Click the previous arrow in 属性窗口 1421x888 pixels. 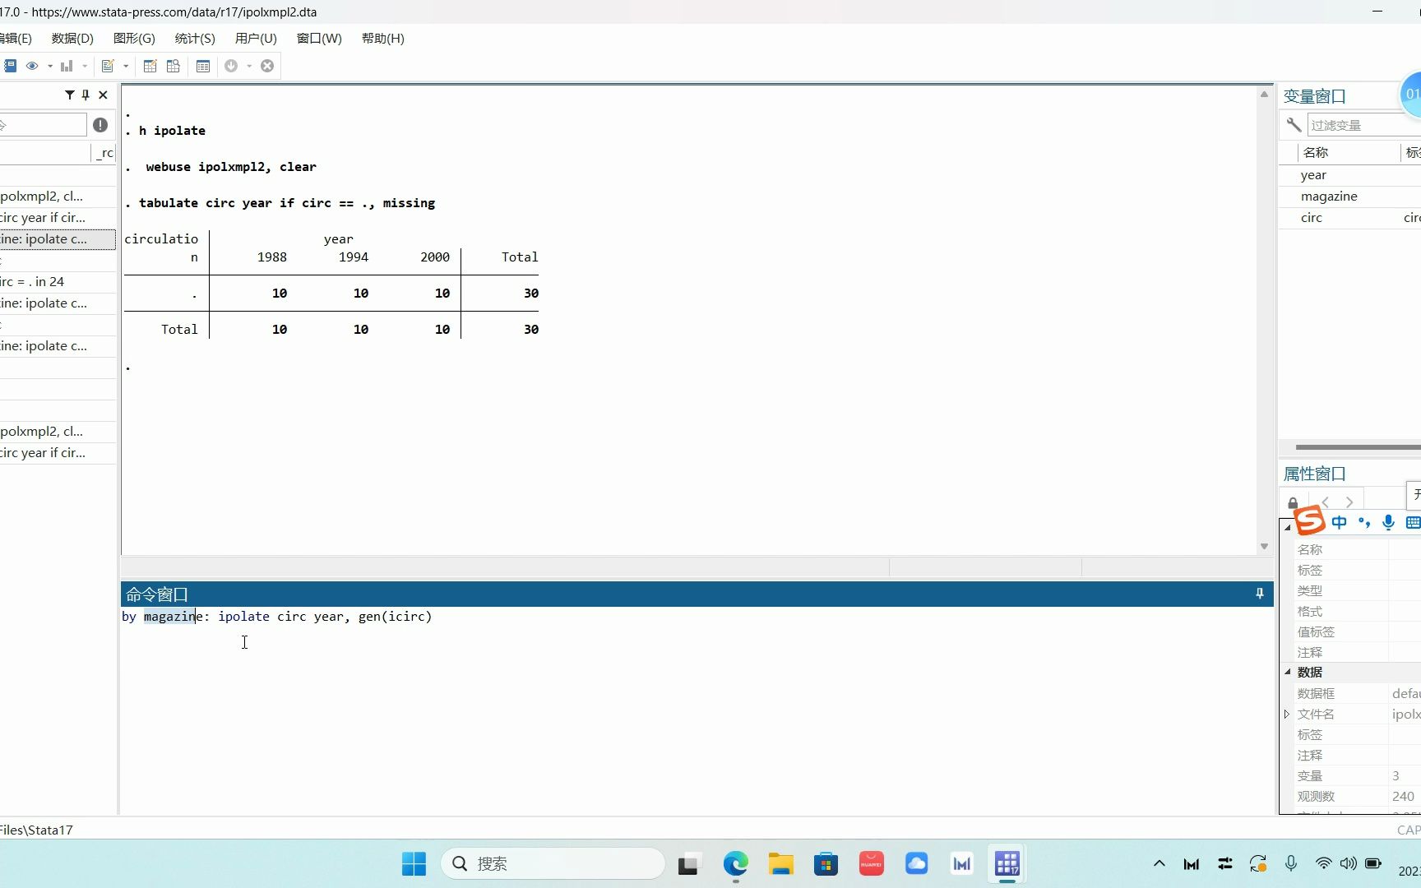[1326, 502]
